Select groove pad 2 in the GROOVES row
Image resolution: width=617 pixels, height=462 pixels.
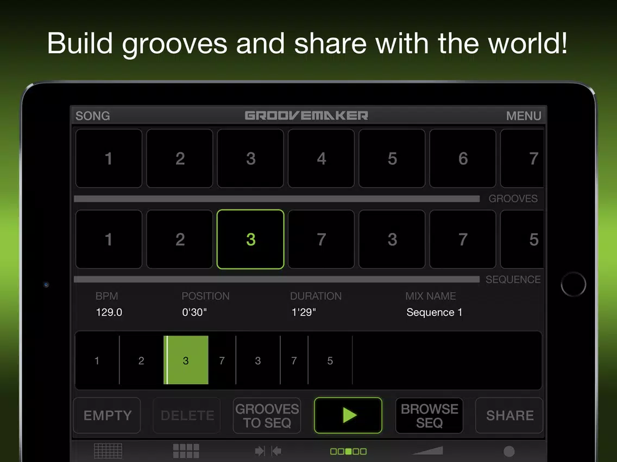click(x=180, y=158)
